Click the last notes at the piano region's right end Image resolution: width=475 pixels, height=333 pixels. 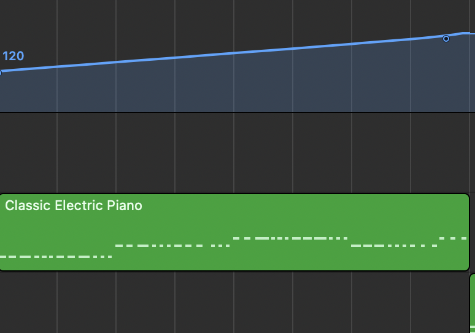pyautogui.click(x=453, y=238)
